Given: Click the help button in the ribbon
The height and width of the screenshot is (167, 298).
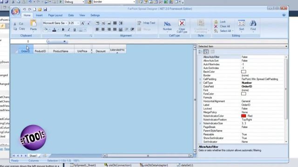Looking at the screenshot, I should (x=284, y=15).
